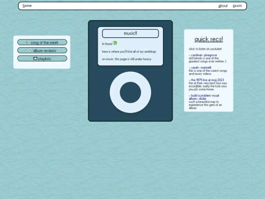Select 'this is one of the cutest songs' text

coord(208,71)
